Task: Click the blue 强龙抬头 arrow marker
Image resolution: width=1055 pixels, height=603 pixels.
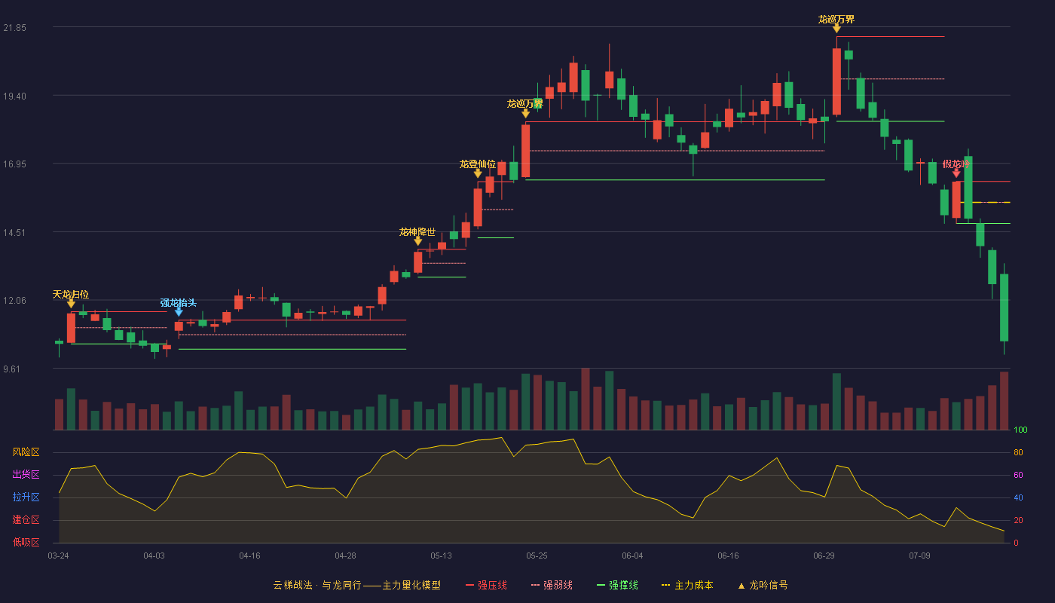Action: click(x=179, y=311)
